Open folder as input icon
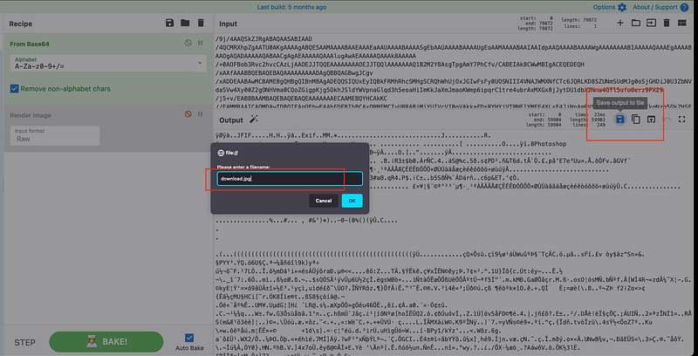Viewport: 698px width, 356px height. (636, 24)
